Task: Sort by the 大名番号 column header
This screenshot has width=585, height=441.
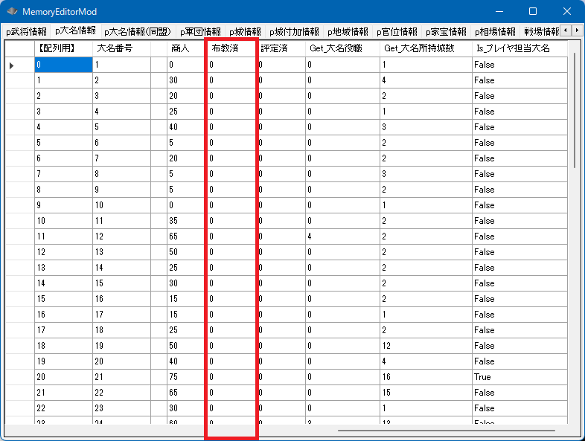Action: coord(122,48)
